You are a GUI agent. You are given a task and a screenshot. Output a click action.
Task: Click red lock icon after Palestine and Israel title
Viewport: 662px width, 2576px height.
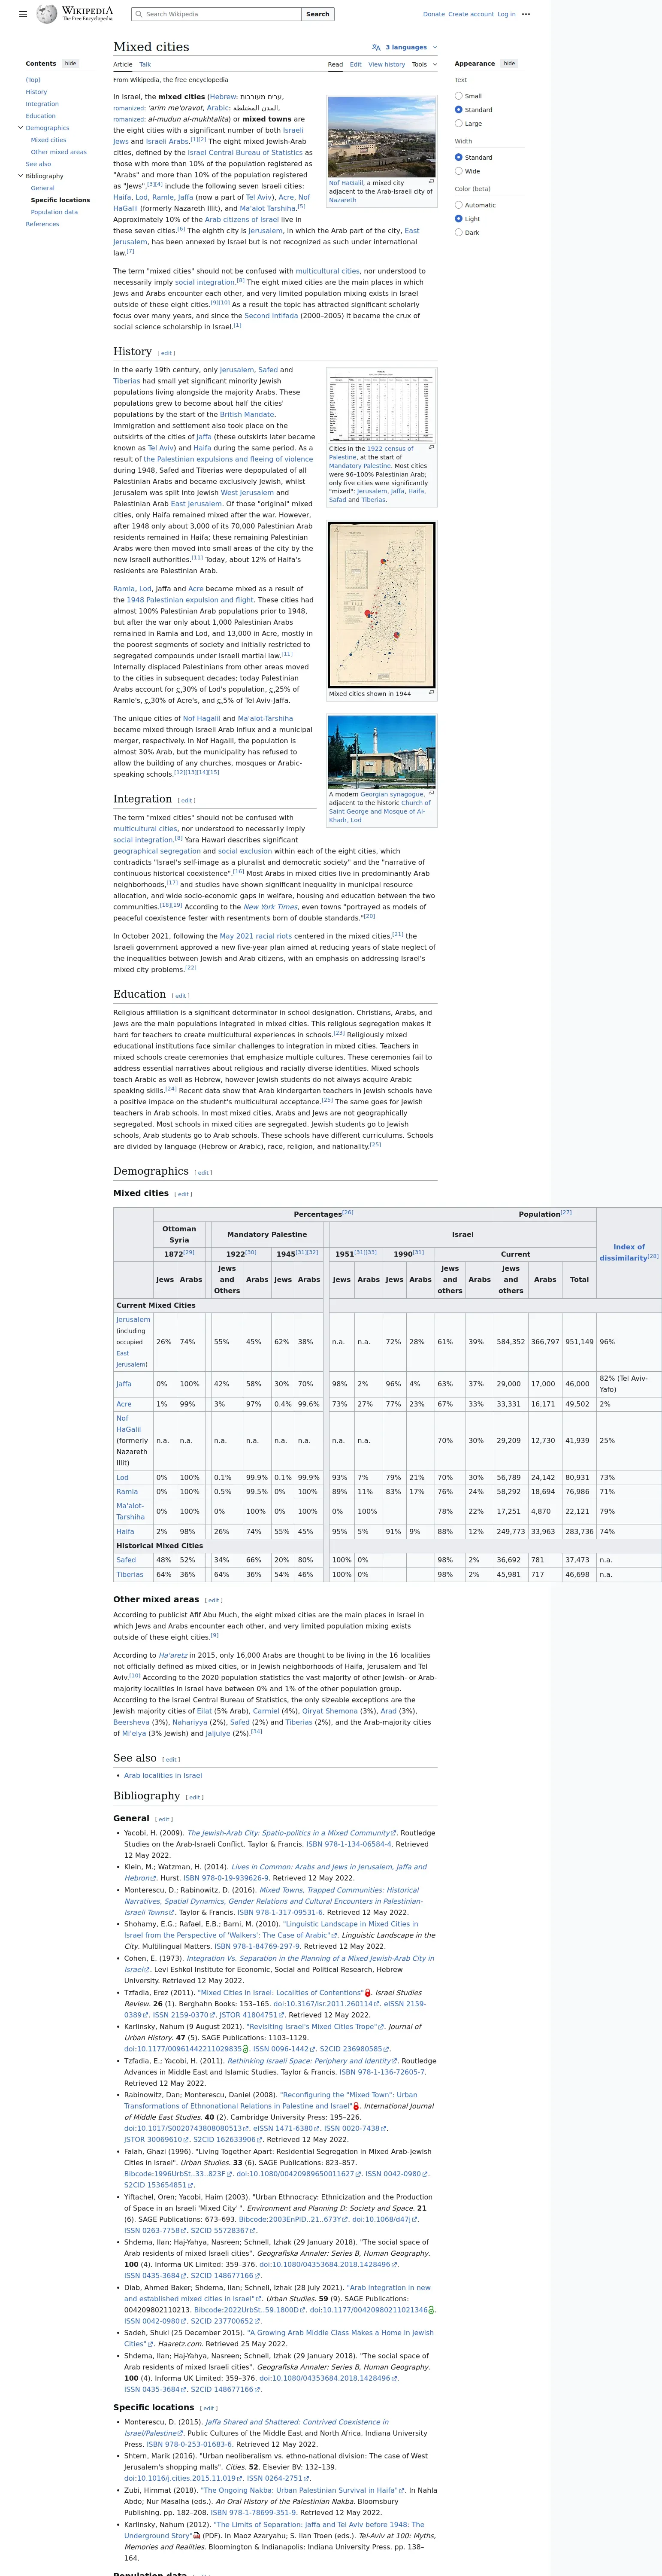pyautogui.click(x=356, y=2105)
